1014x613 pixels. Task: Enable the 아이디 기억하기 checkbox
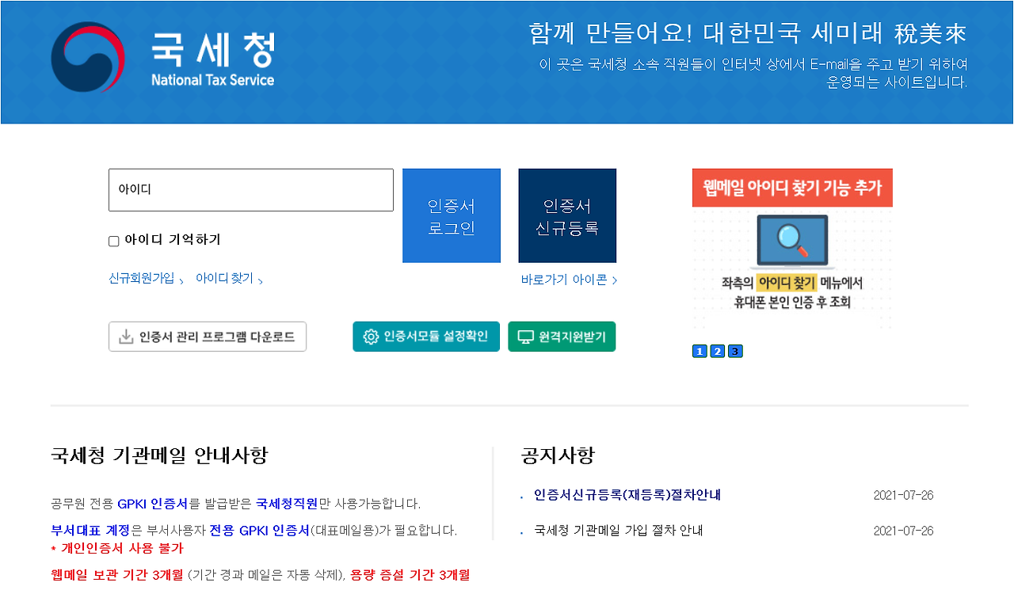pos(113,240)
